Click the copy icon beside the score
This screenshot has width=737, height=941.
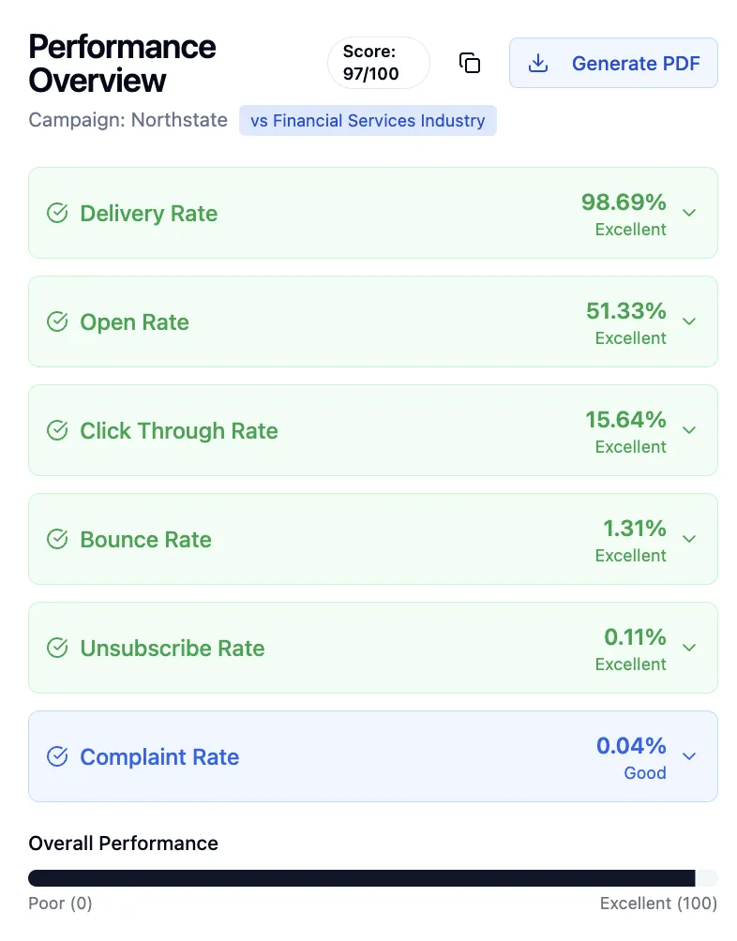pyautogui.click(x=470, y=63)
